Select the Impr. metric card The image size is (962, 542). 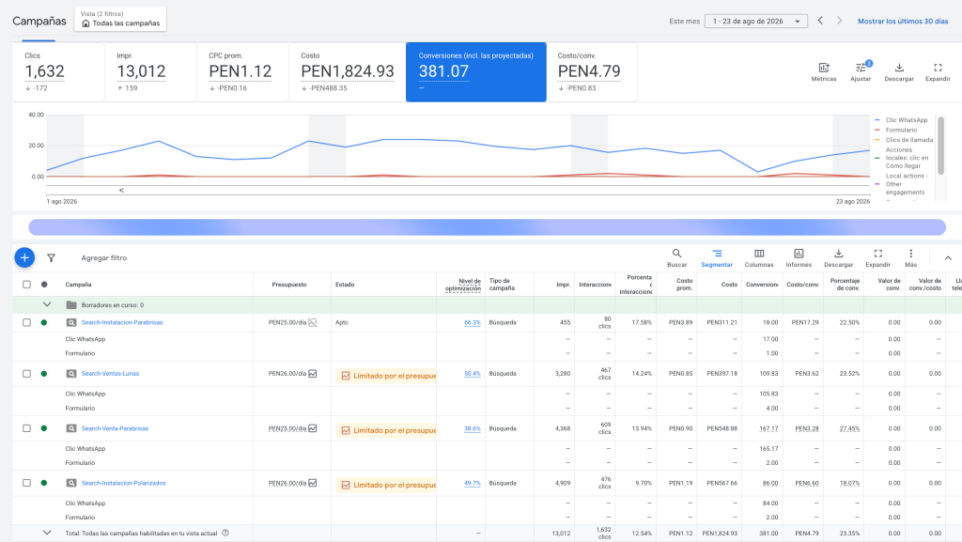click(x=150, y=71)
